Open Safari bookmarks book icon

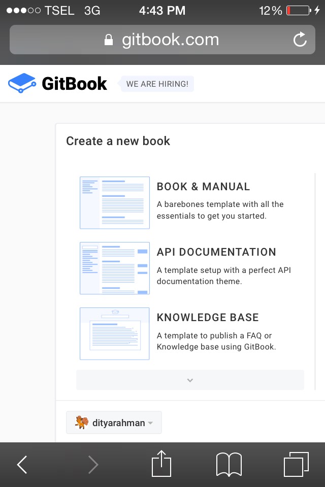[x=229, y=464]
